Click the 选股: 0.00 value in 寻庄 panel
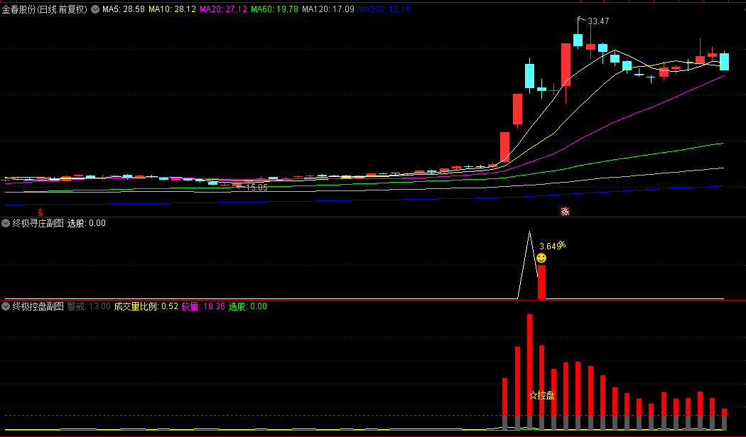Image resolution: width=746 pixels, height=437 pixels. coord(86,223)
